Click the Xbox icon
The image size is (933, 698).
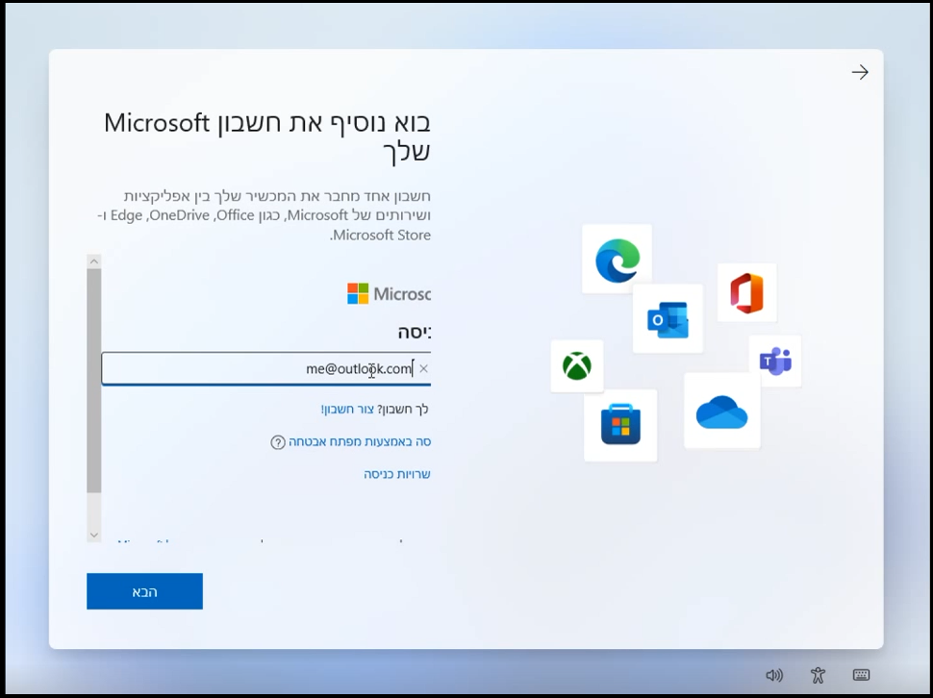pos(576,365)
